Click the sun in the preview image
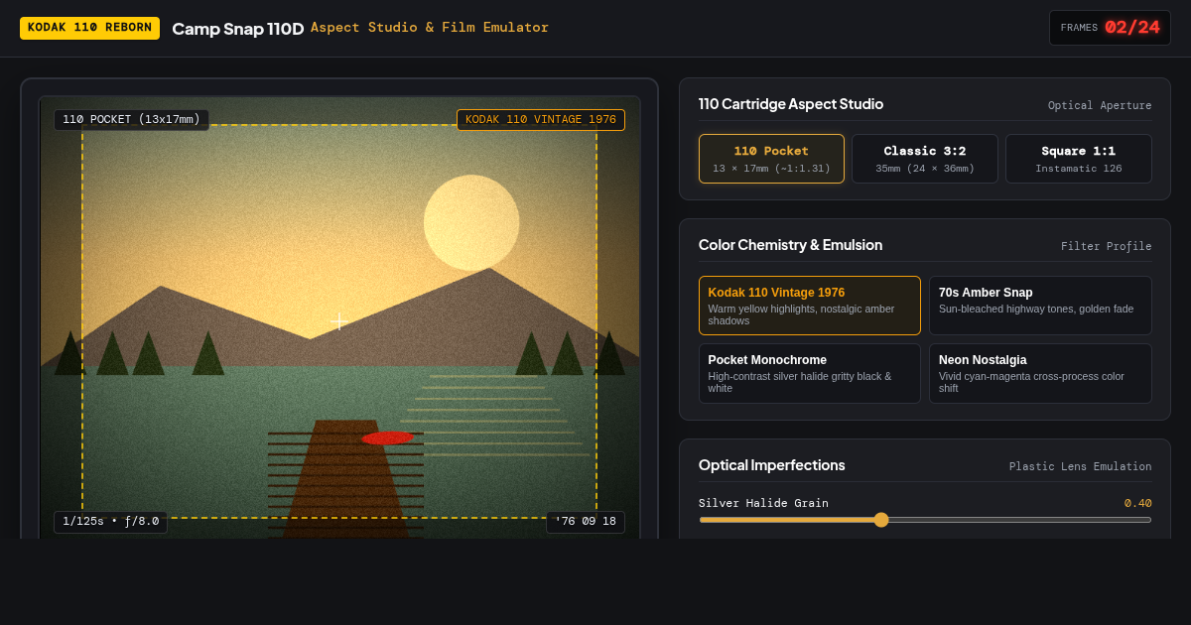 pyautogui.click(x=471, y=222)
